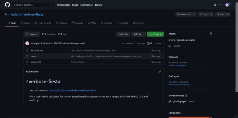Switch to the Settings tab
This screenshot has height=118, width=238.
(x=138, y=23)
